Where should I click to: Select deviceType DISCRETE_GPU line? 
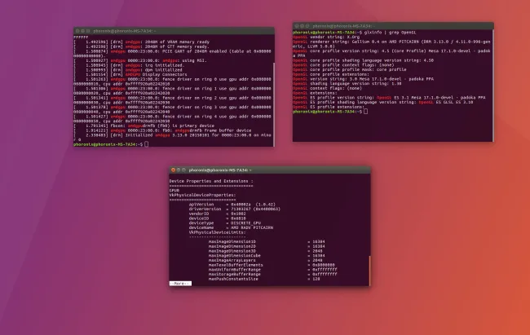[225, 223]
